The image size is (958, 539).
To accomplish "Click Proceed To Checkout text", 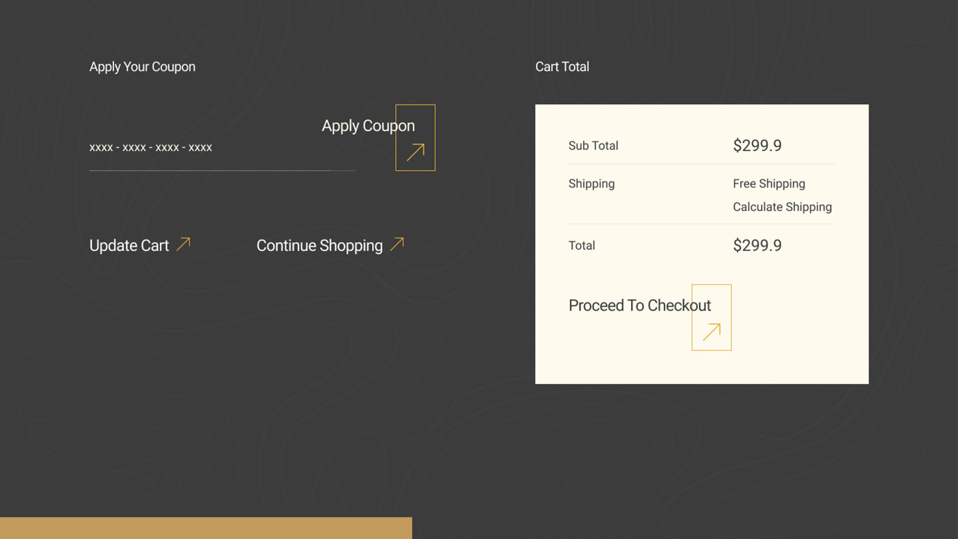I will (640, 305).
